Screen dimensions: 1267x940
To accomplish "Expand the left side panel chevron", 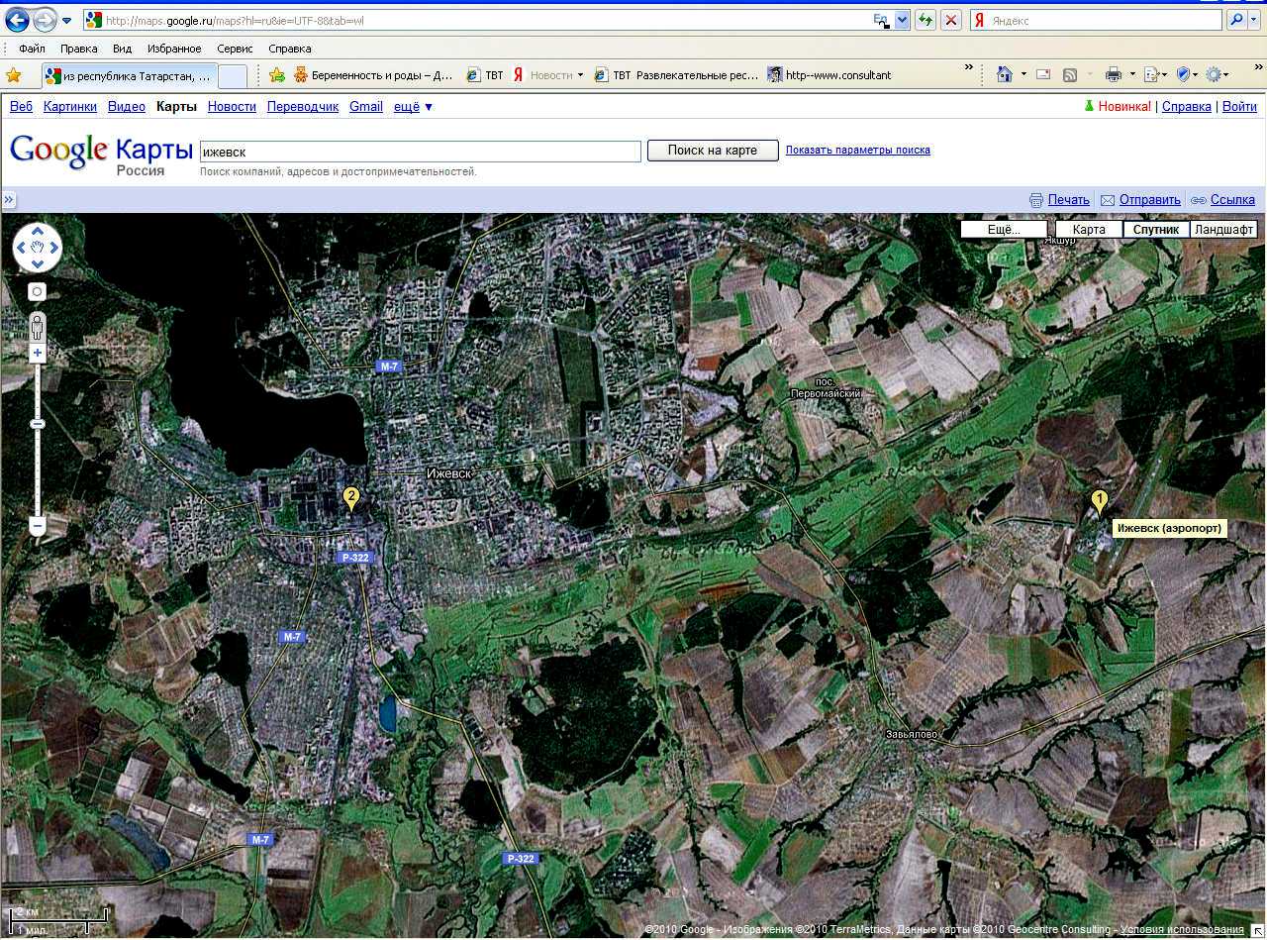I will (9, 200).
